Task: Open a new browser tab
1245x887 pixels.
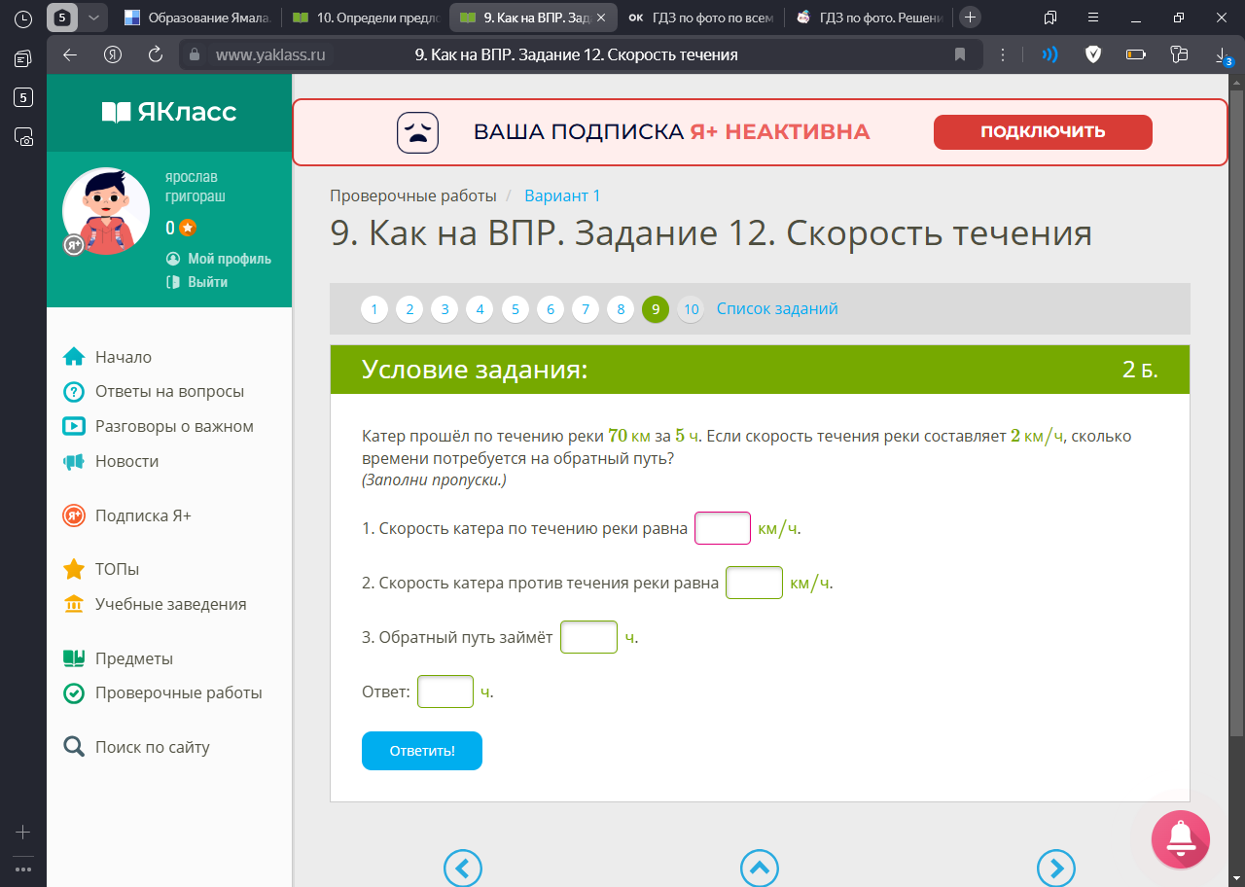Action: click(x=970, y=18)
